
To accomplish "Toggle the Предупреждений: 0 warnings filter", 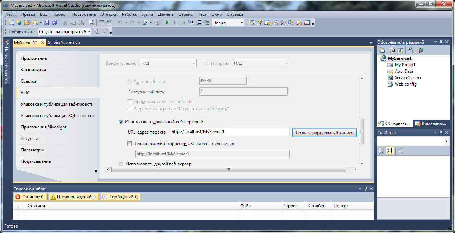I will tap(73, 197).
